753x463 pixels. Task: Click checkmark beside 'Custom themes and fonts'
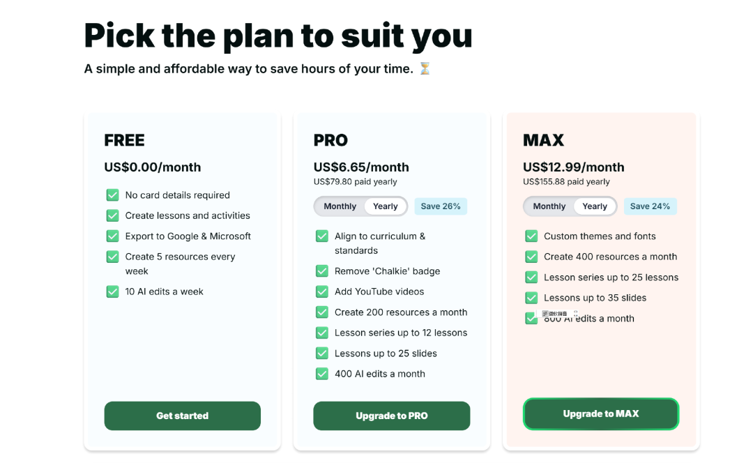coord(531,236)
